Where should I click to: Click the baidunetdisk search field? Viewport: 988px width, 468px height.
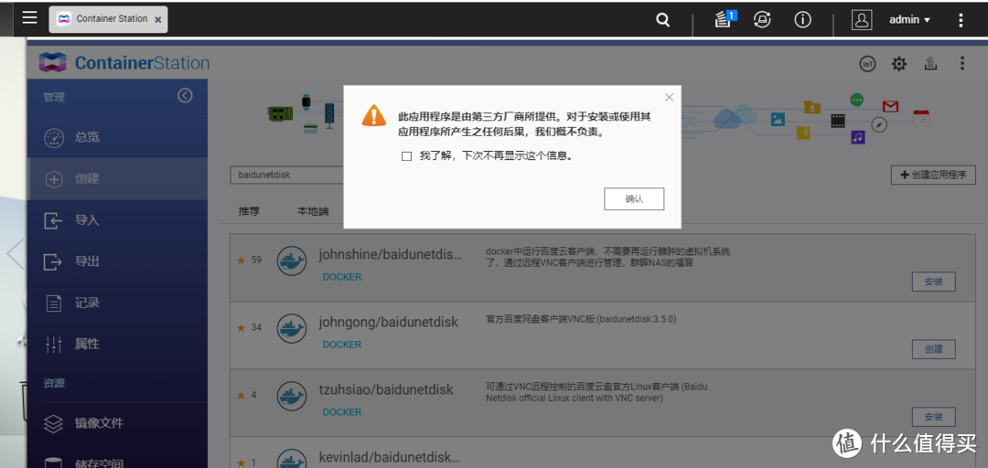pyautogui.click(x=286, y=175)
